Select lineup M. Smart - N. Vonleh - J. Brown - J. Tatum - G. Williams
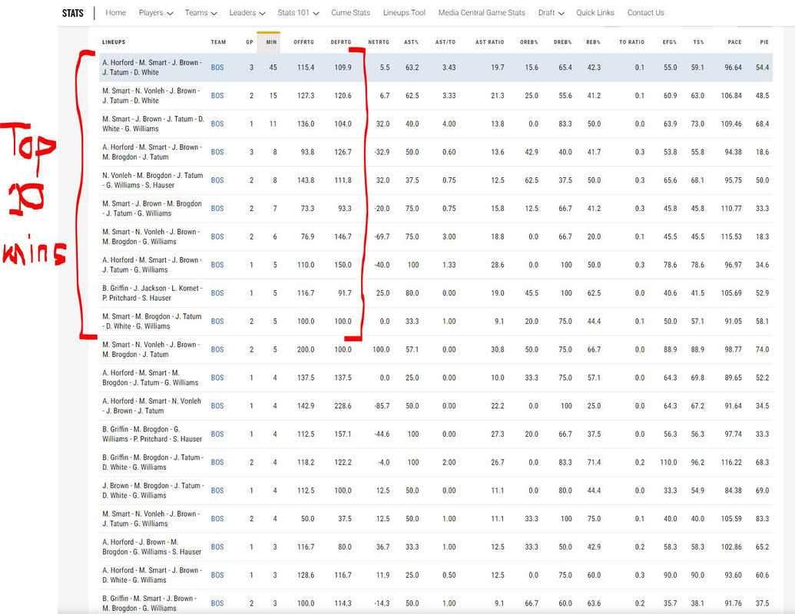Screen dimensions: 795x614 (151, 519)
